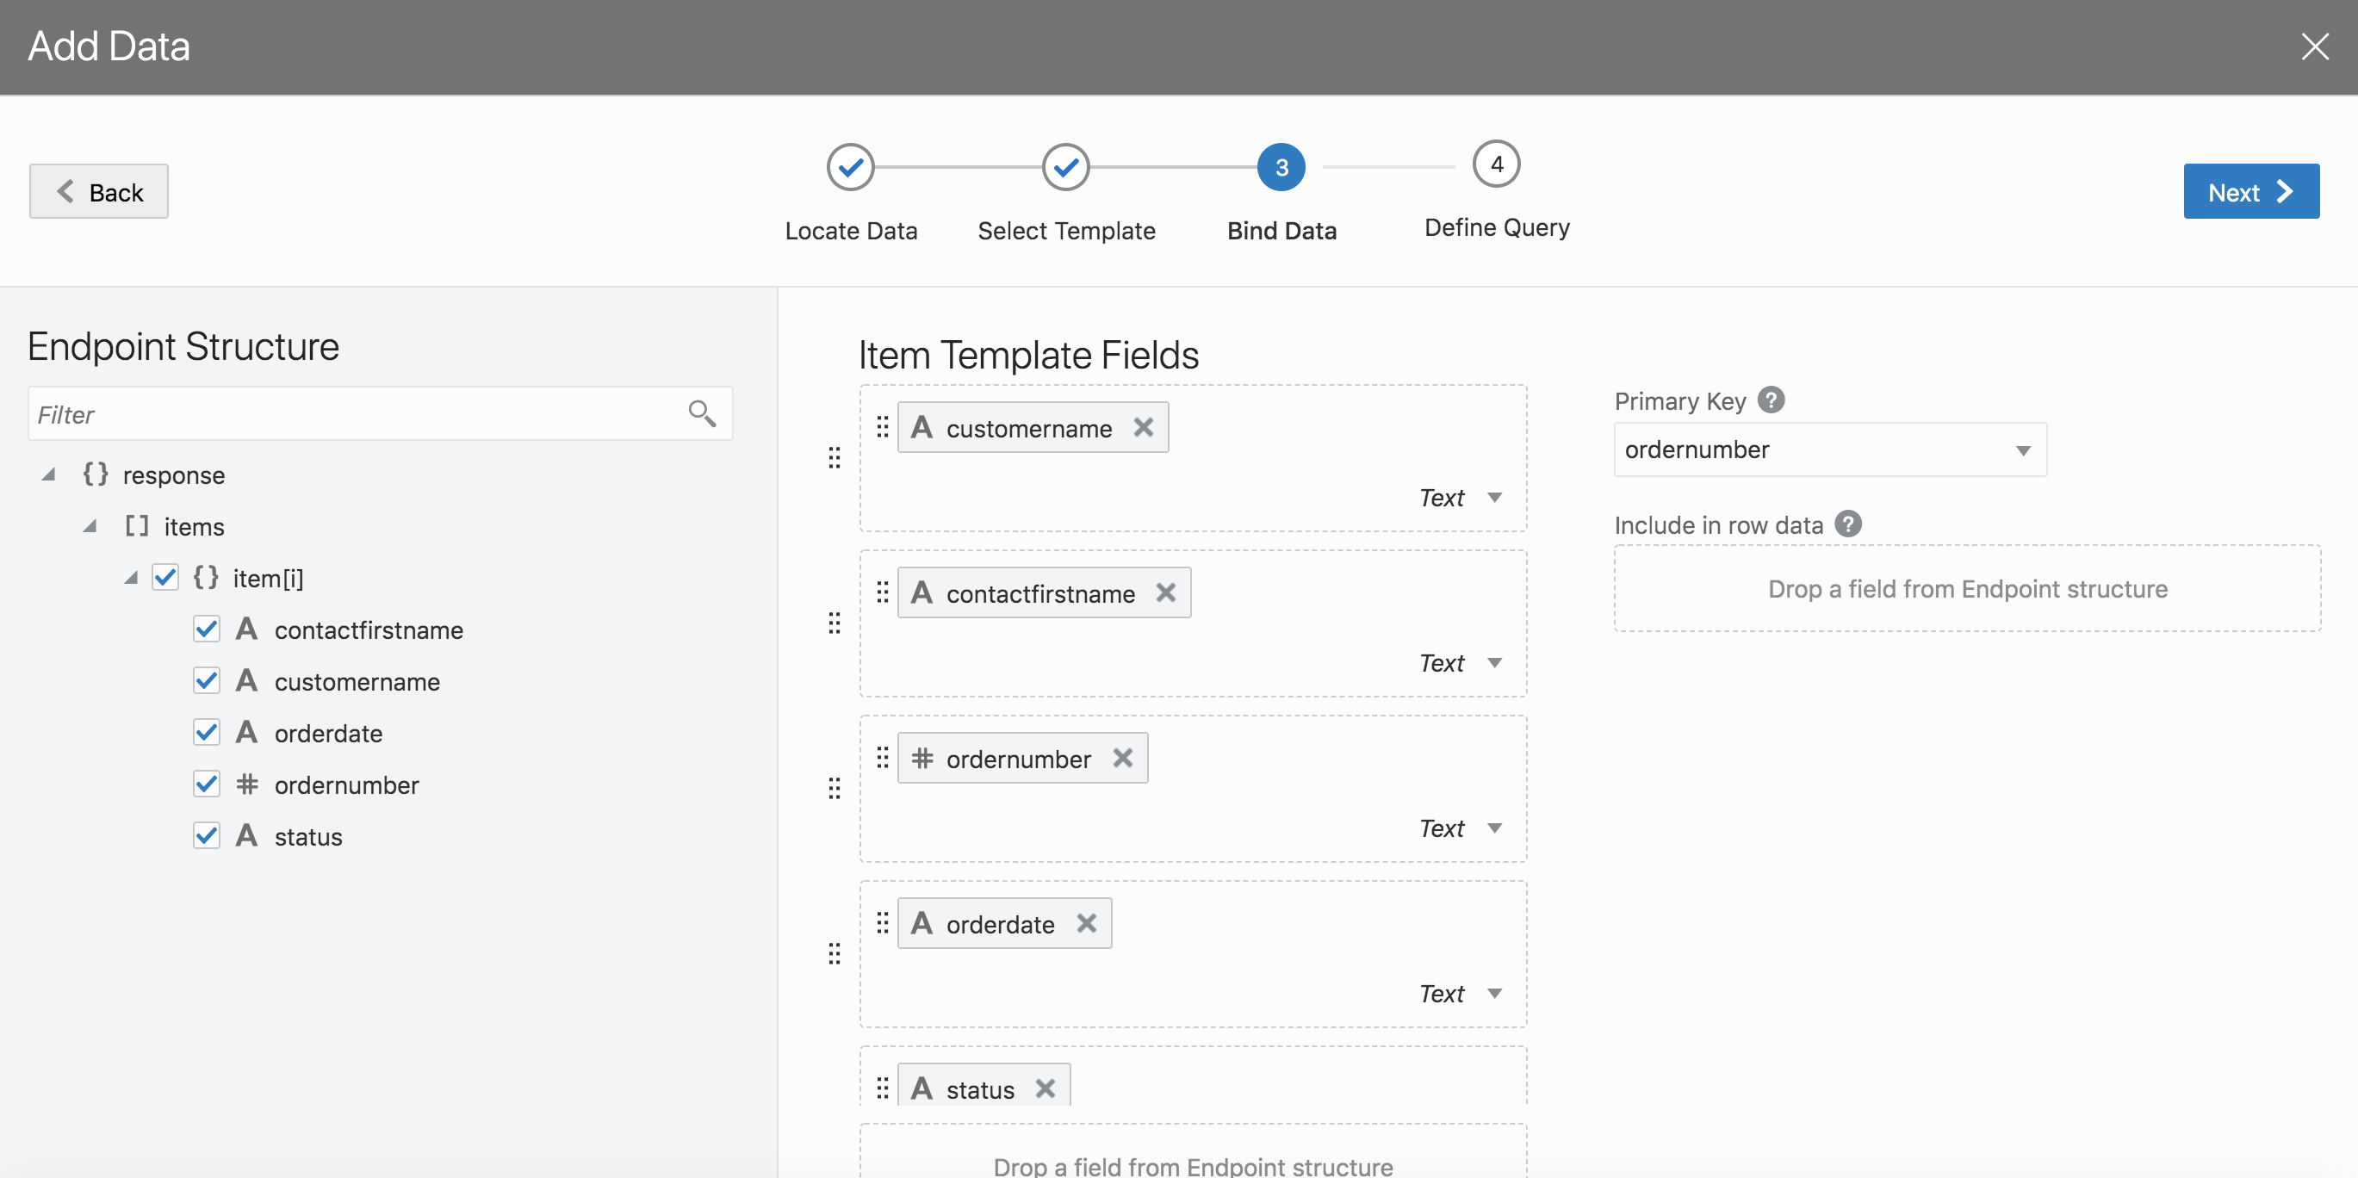
Task: Open Text type dropdown for ordernumber
Action: [1461, 828]
